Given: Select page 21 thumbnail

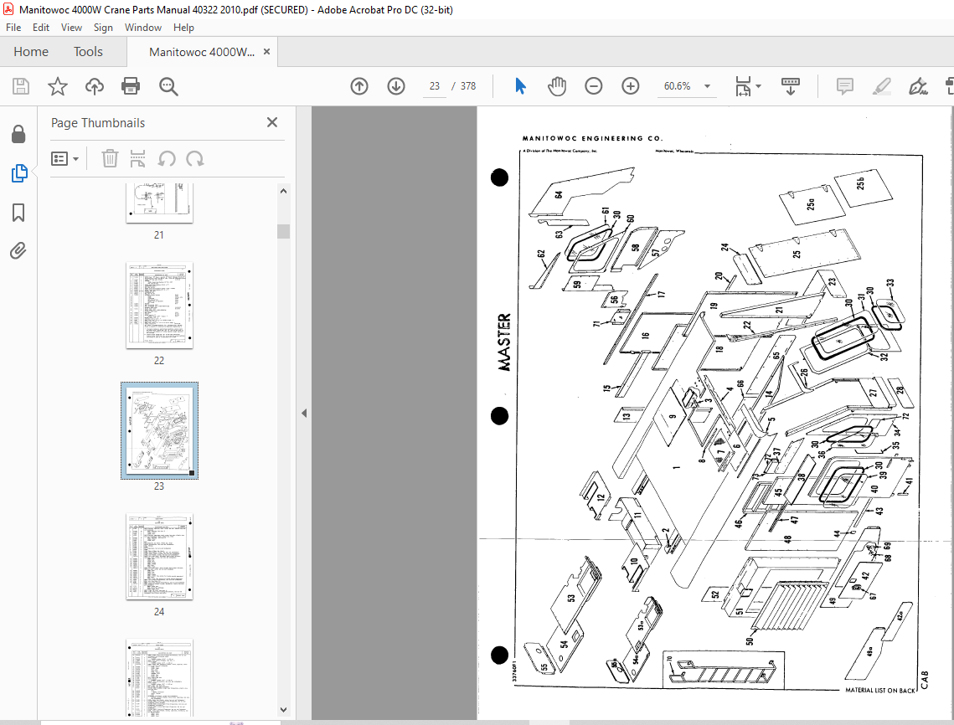Looking at the screenshot, I should [159, 203].
